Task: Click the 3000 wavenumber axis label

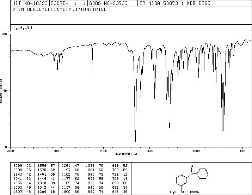Action: [57, 151]
